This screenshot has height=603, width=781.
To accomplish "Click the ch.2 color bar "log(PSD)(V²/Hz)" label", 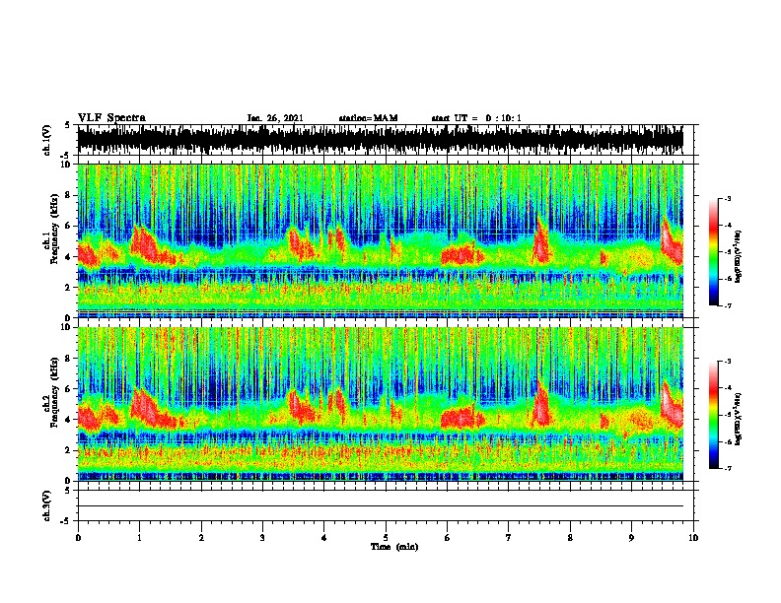I will coord(739,418).
